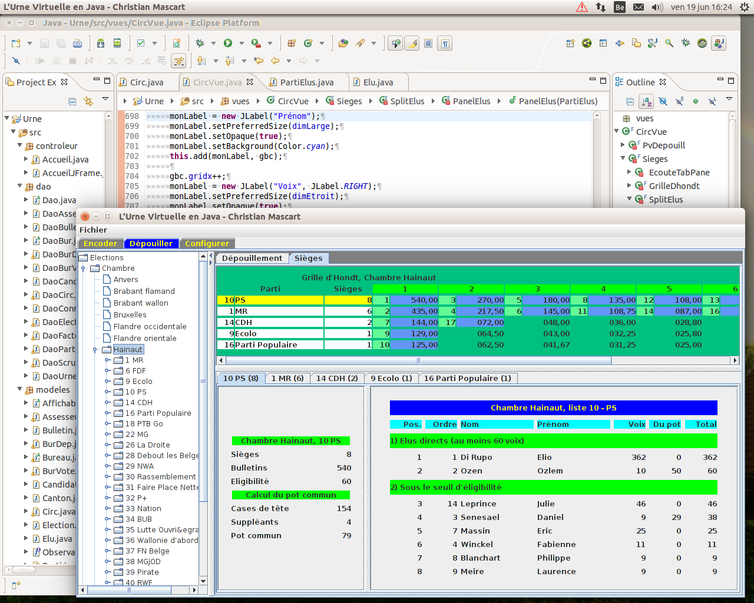Open the 14 CDH (2) tab

tap(337, 378)
